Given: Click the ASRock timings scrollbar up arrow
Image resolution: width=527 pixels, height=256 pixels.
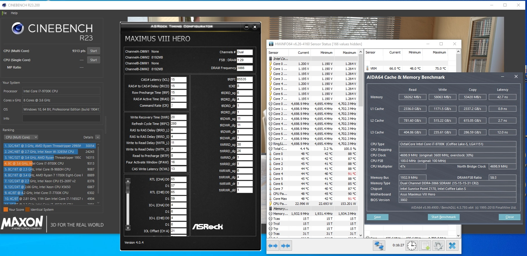Looking at the screenshot, I should [x=128, y=181].
